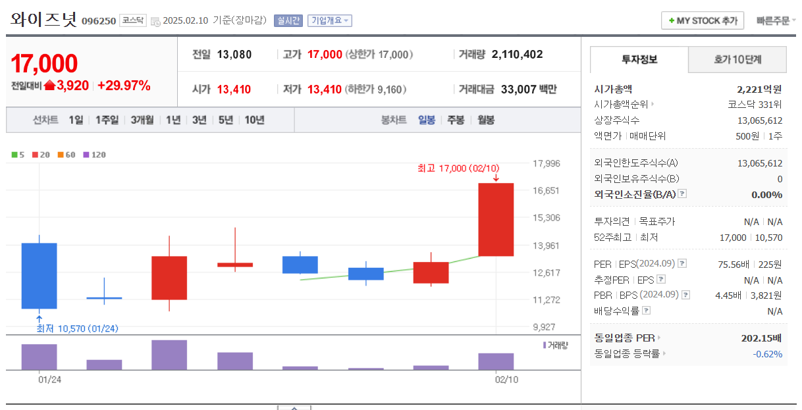Open the 기업개요 dropdown

pos(330,20)
